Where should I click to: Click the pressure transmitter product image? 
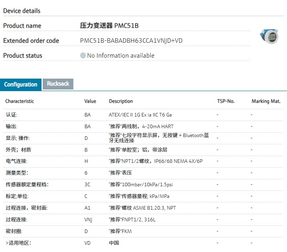point(268,36)
